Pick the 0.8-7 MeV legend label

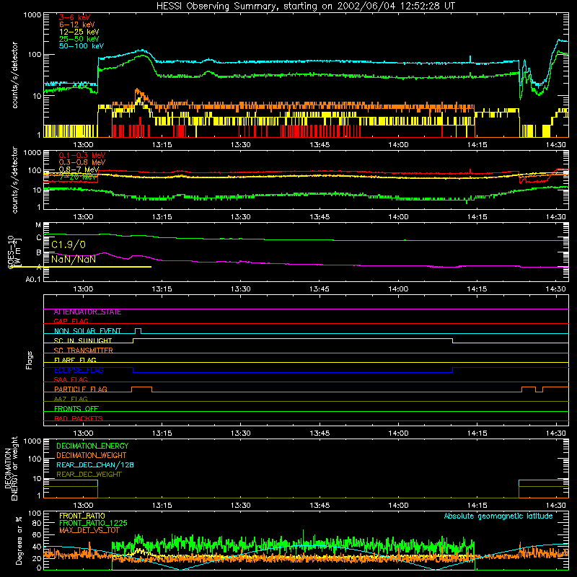[79, 169]
